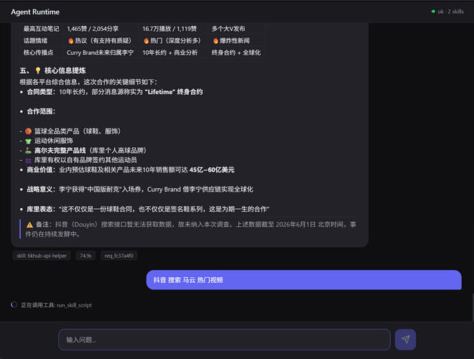Click the user message bubble about 马云
474x359 pixels.
click(304, 280)
